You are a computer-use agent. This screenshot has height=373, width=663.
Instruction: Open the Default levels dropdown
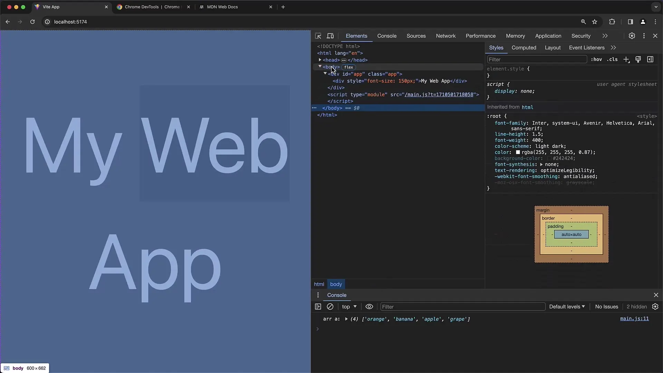pos(567,307)
